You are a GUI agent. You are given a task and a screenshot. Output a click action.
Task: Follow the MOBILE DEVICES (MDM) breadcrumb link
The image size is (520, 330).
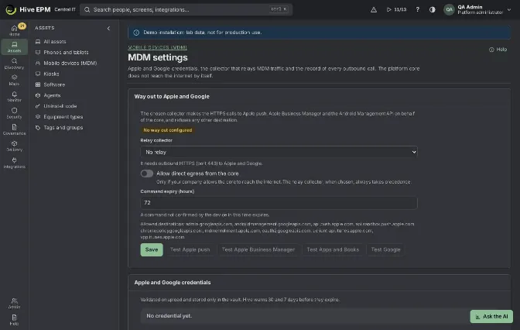point(157,47)
